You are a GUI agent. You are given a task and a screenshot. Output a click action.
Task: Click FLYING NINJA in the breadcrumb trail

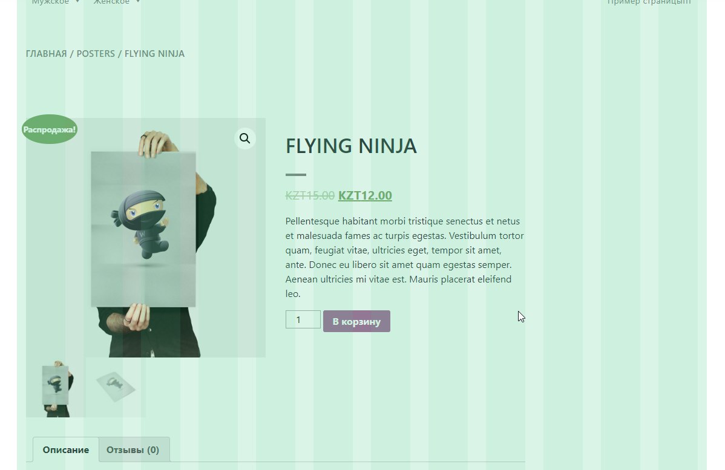tap(154, 54)
